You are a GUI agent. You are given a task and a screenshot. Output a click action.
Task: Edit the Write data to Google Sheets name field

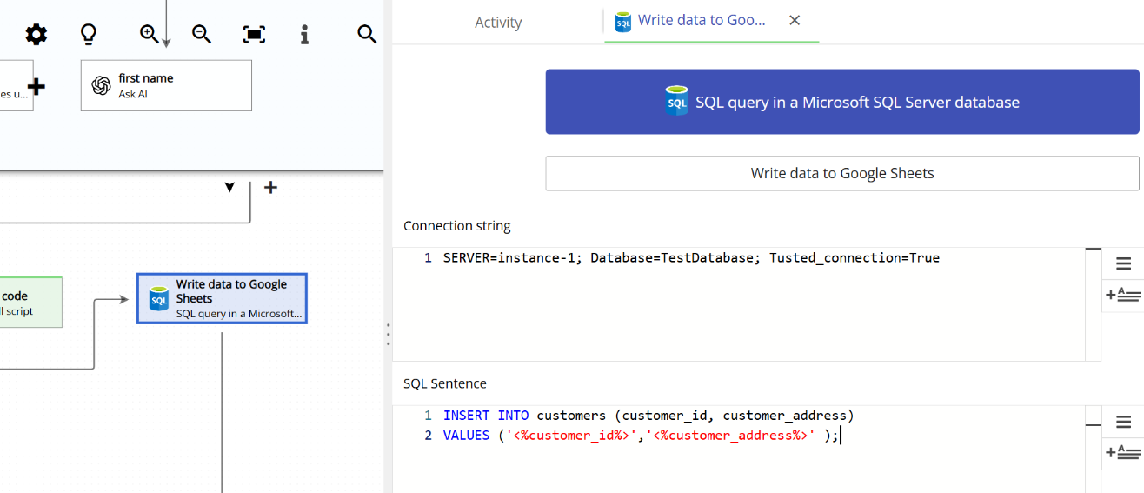842,173
